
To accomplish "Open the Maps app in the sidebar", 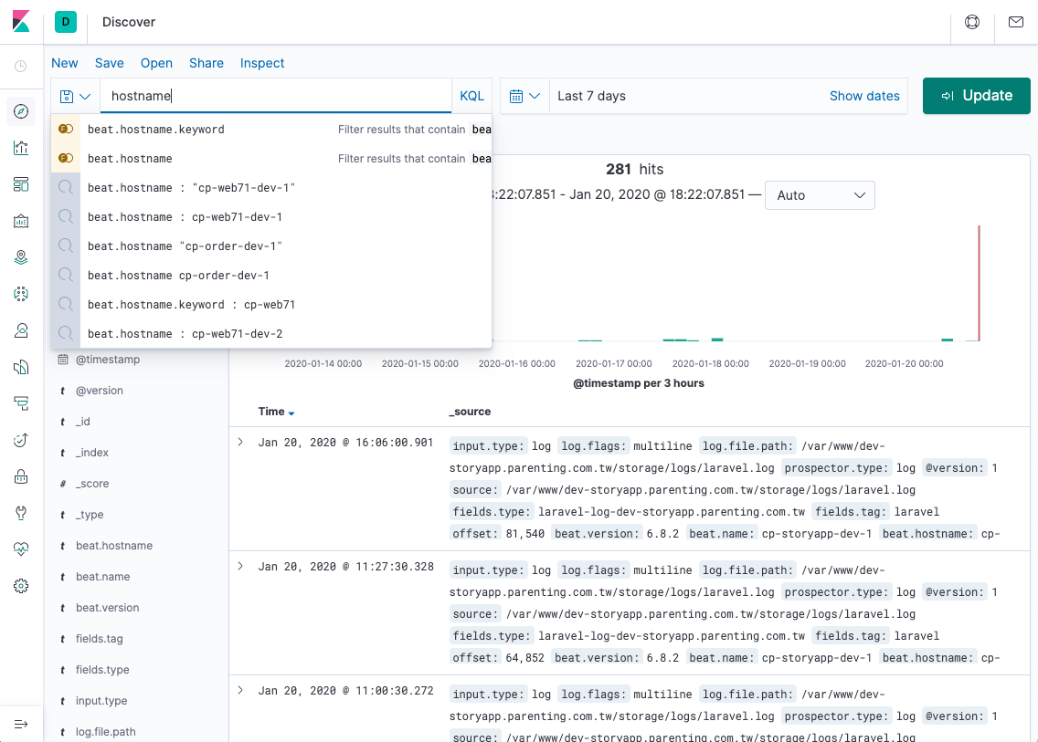I will pos(21,256).
